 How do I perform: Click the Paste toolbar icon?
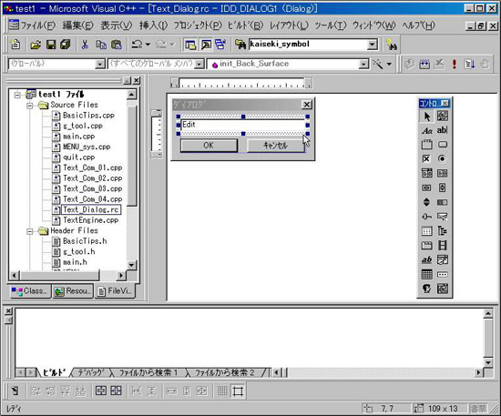[x=117, y=45]
